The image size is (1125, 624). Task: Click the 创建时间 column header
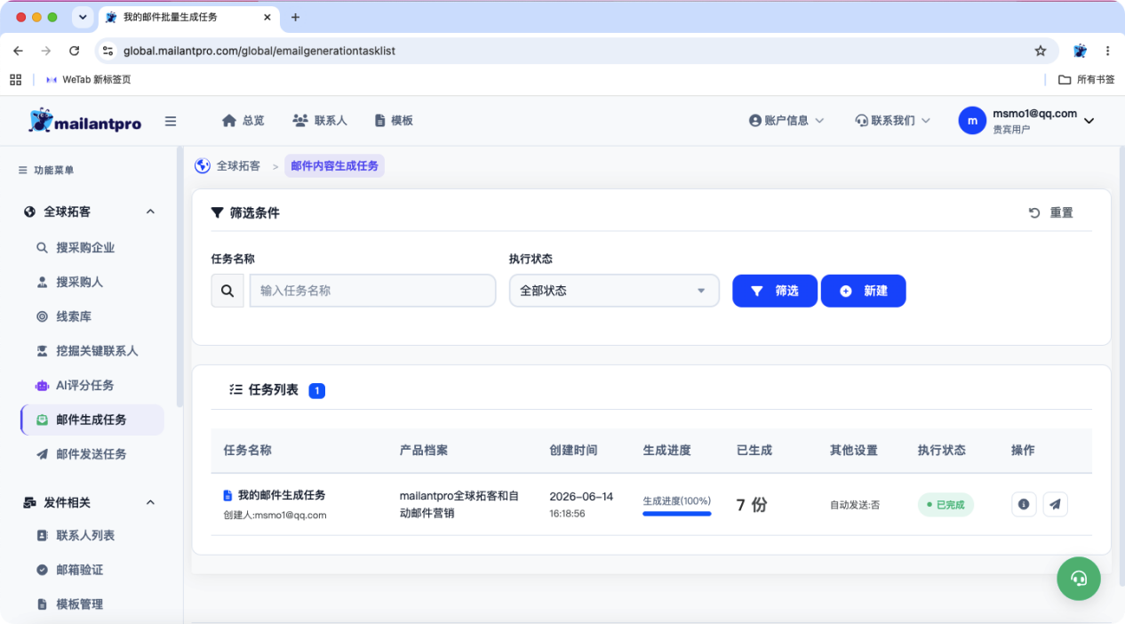(x=573, y=451)
